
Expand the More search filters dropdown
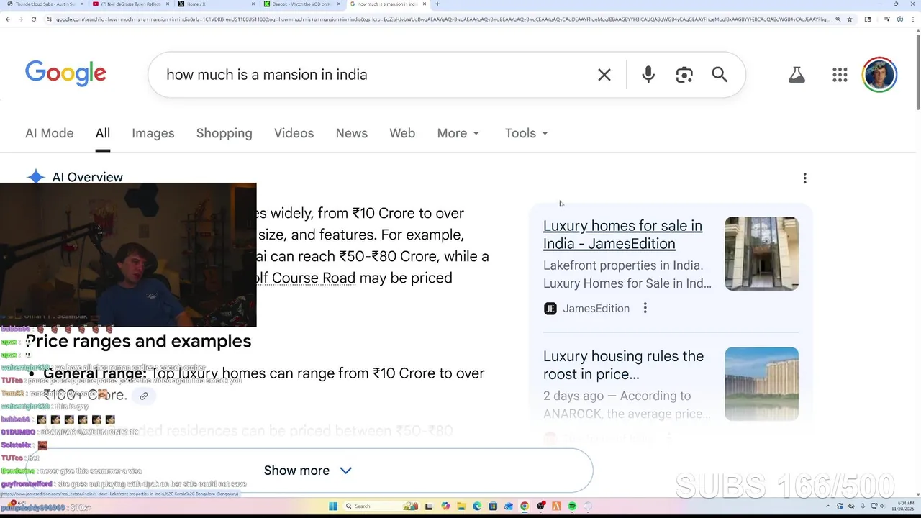[458, 133]
